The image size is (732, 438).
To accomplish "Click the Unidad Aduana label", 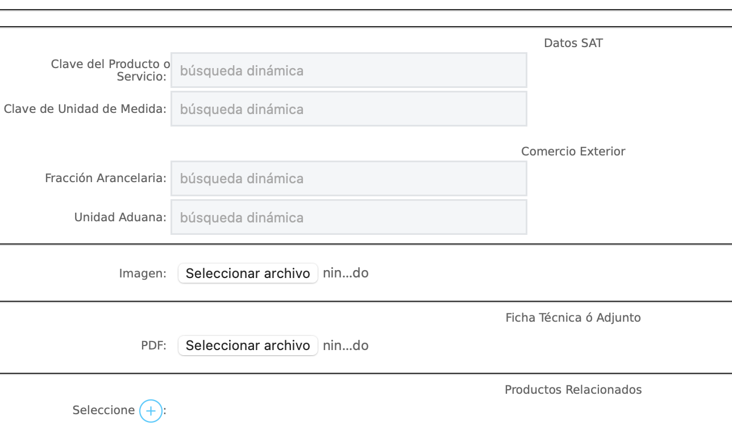I will pos(120,217).
